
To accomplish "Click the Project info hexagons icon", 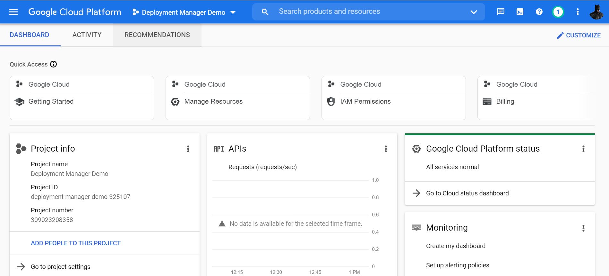I will pyautogui.click(x=21, y=149).
